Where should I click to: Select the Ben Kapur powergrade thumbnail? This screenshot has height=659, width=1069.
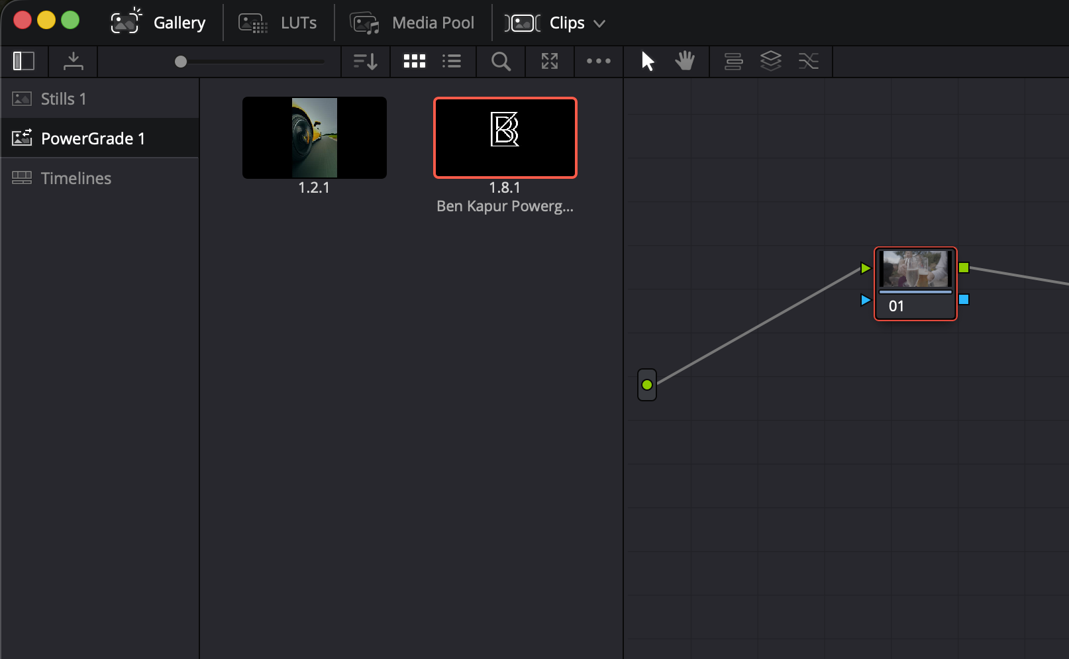coord(505,138)
